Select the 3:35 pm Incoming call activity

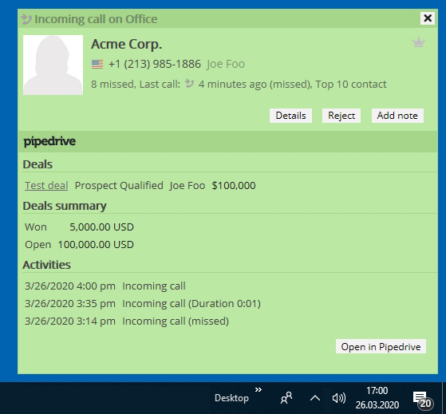143,303
